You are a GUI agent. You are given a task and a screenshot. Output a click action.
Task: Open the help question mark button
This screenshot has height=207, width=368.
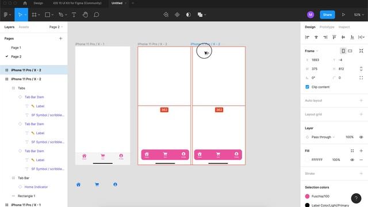(356, 198)
